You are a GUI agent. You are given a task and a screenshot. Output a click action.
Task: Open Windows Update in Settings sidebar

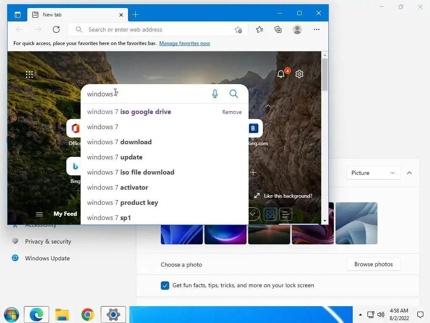pyautogui.click(x=47, y=258)
